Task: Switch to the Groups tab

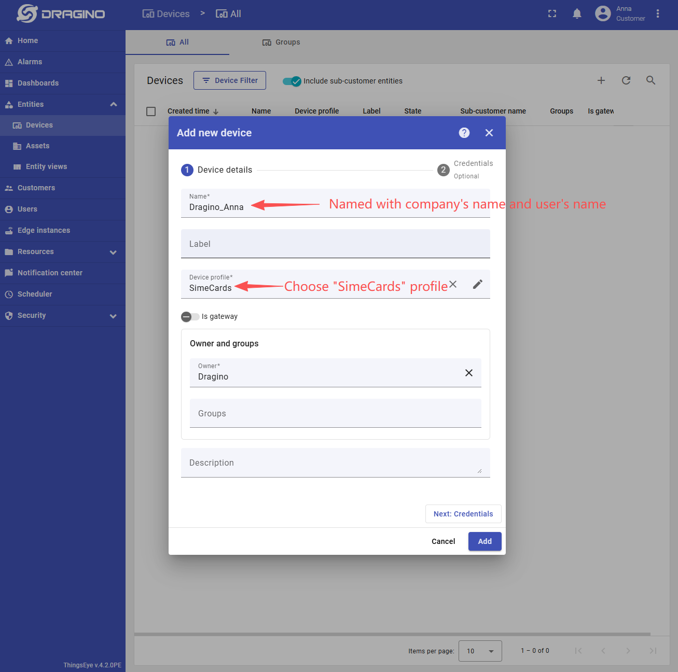Action: [281, 43]
